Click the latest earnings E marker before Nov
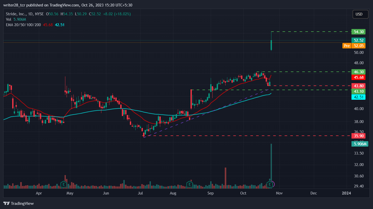Screen dimensions: 373x209 click(x=270, y=184)
